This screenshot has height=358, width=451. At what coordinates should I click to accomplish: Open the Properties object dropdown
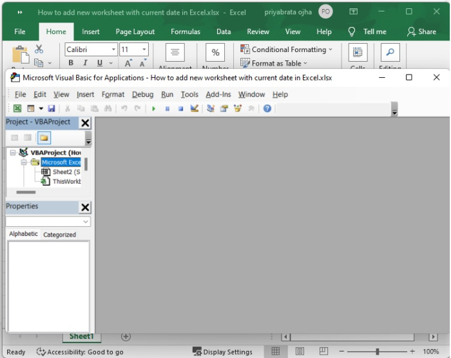(x=86, y=222)
